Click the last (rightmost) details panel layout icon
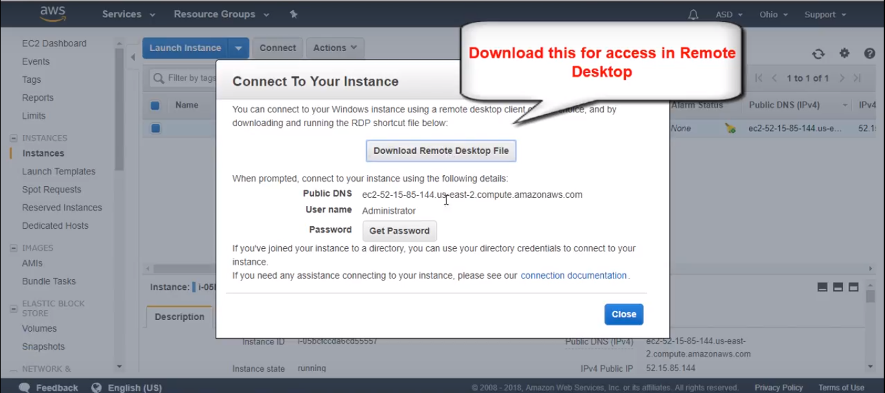This screenshot has width=885, height=393. pos(853,287)
